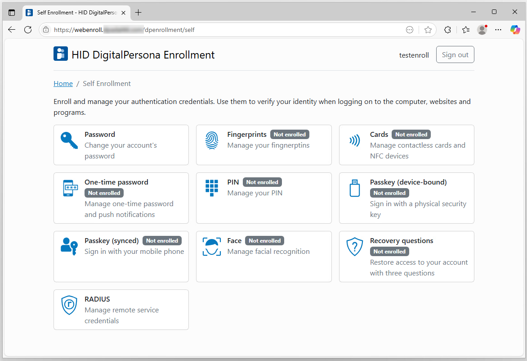Click the Recovery questions shield icon
This screenshot has height=361, width=527.
[354, 247]
